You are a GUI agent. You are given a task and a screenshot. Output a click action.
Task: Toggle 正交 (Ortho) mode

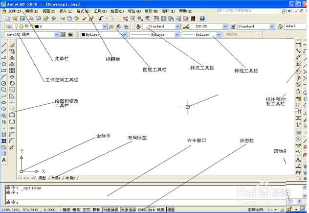(x=86, y=210)
